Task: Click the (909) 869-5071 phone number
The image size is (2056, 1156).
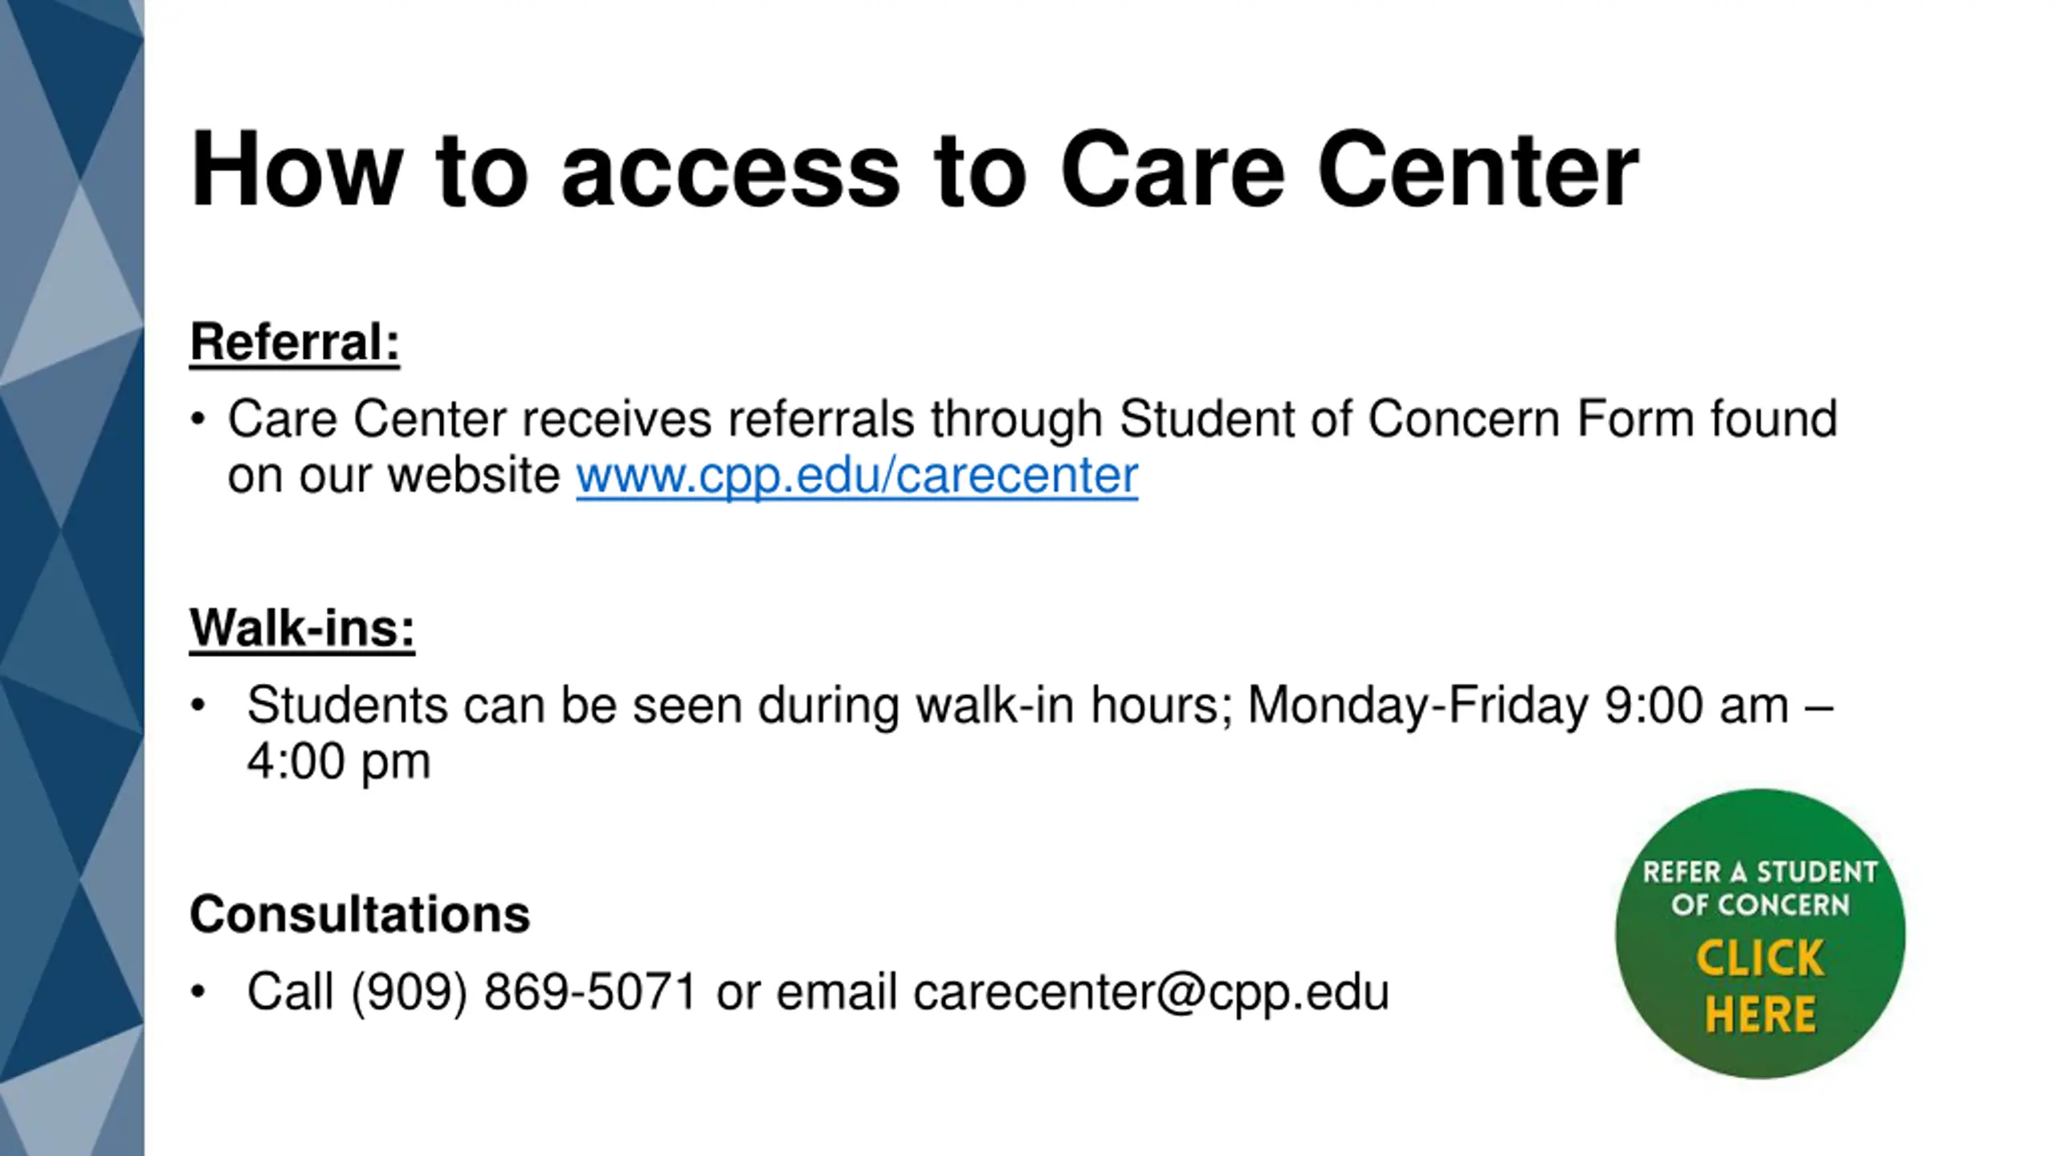Action: [524, 991]
